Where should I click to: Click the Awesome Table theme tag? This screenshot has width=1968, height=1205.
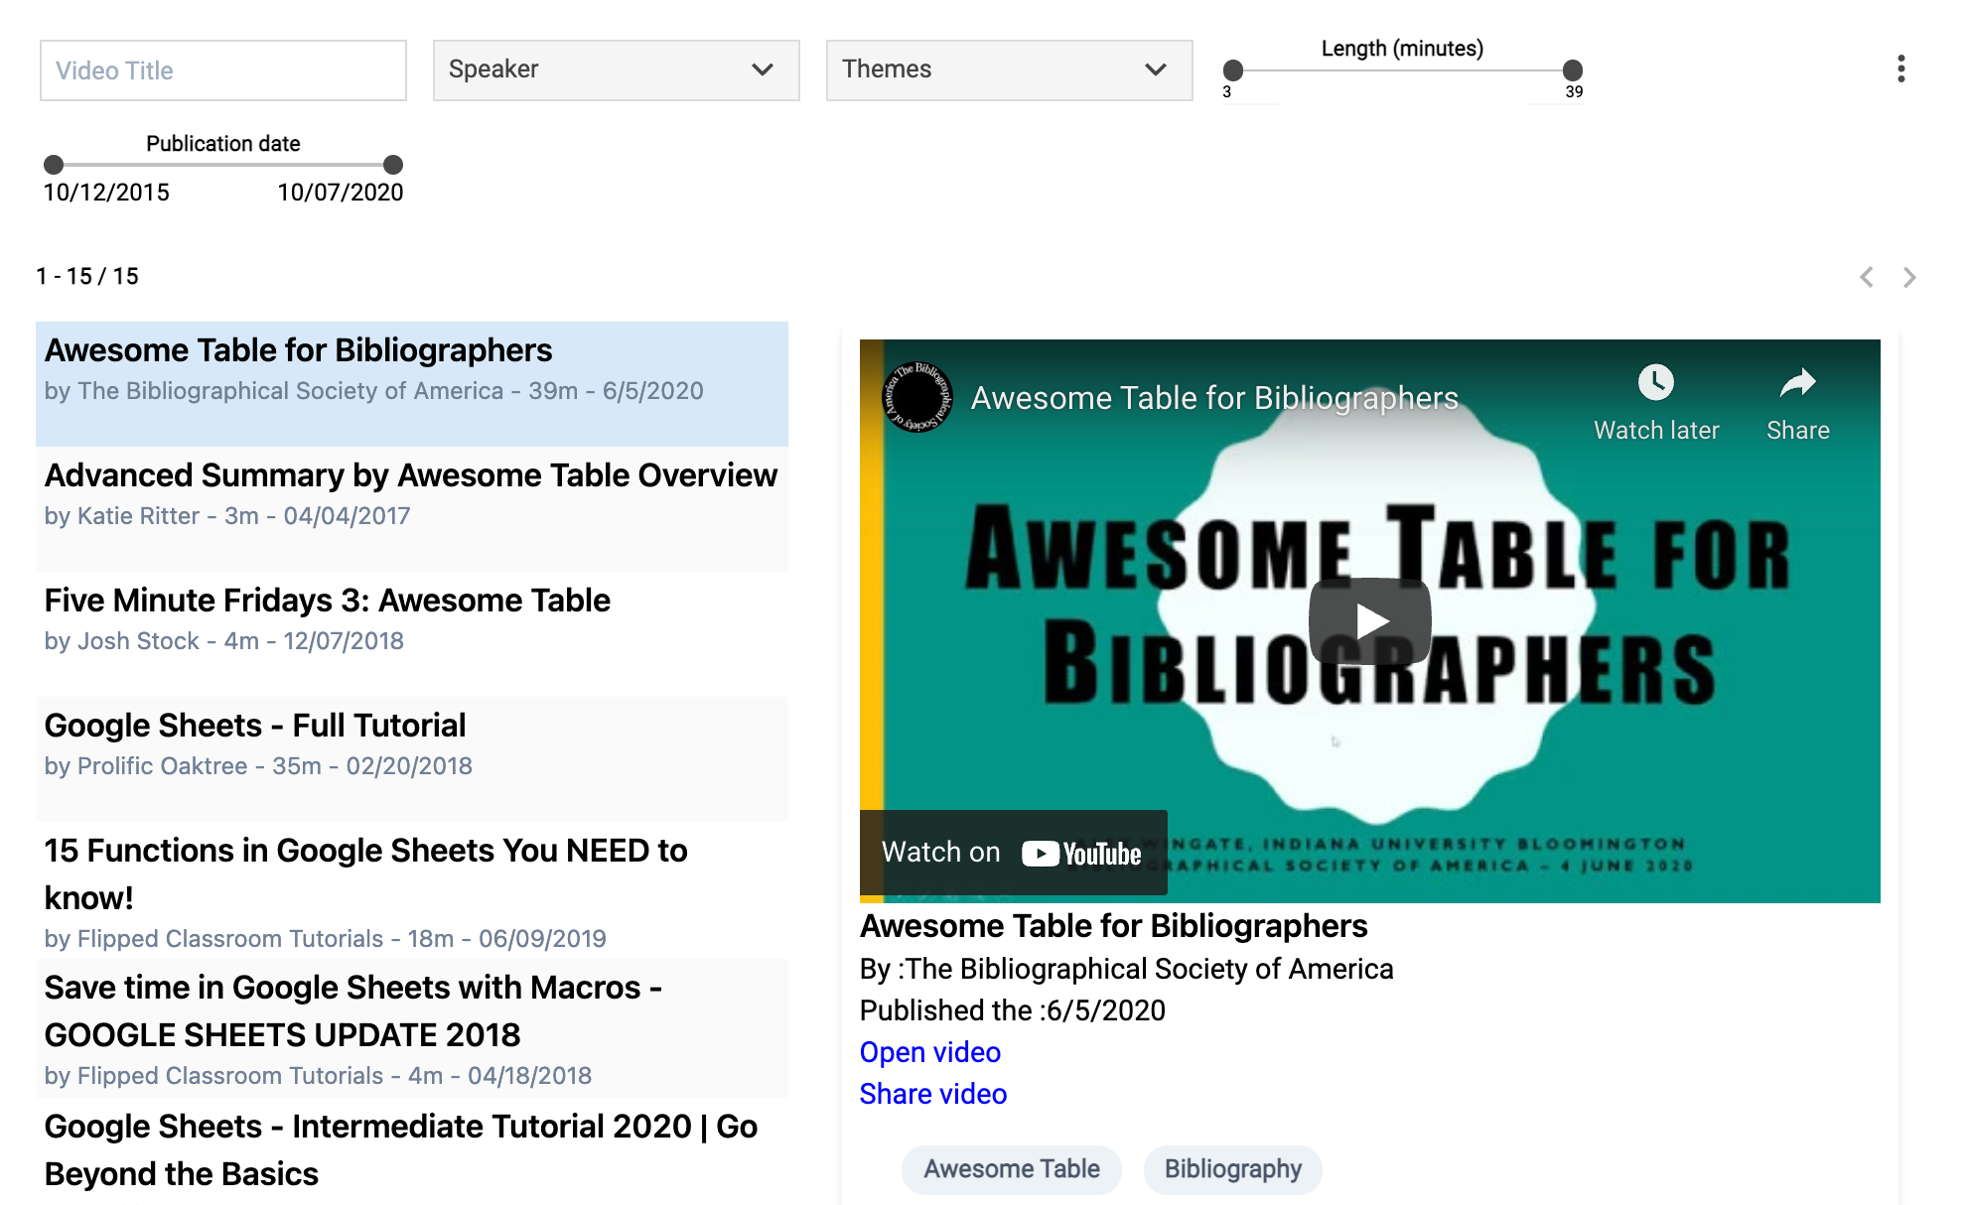(x=1012, y=1169)
